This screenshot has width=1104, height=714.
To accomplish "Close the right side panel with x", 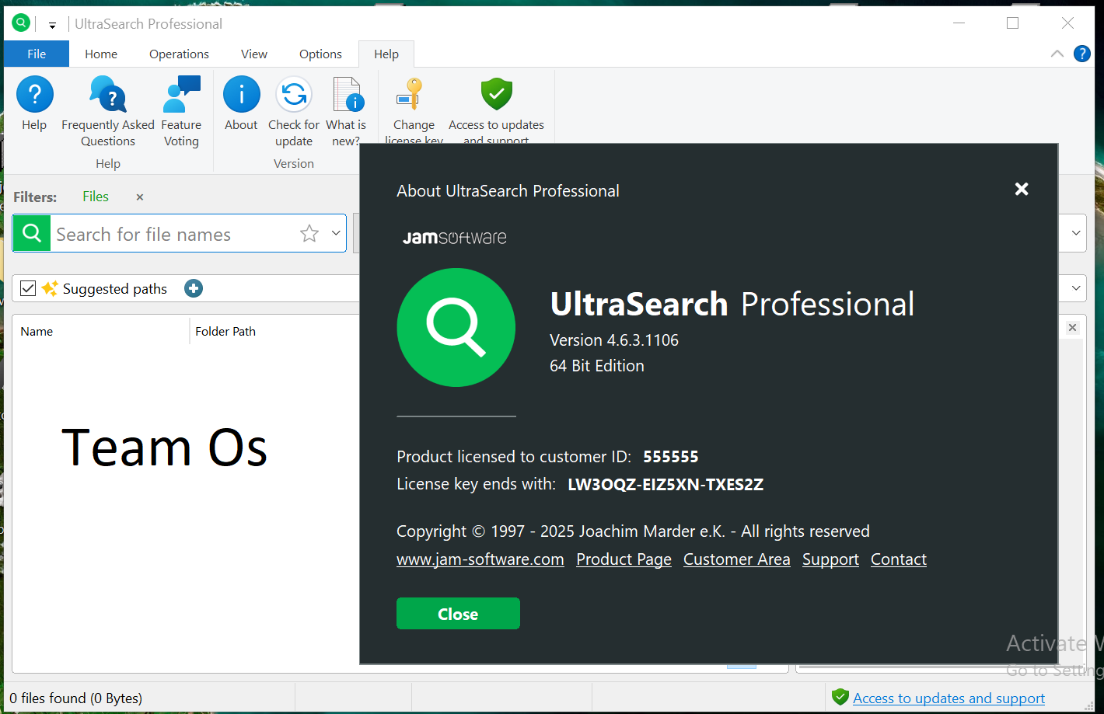I will pyautogui.click(x=1072, y=328).
